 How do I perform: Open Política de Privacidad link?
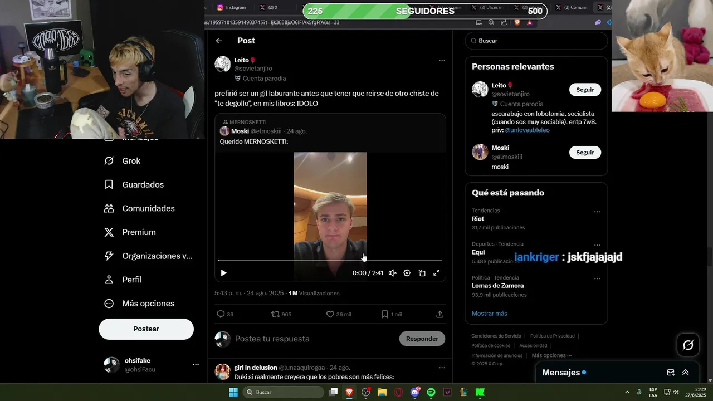(x=552, y=336)
